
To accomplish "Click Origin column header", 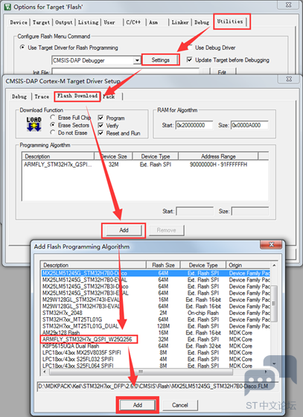I will [248, 265].
